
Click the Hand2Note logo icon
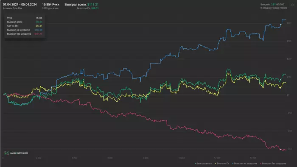tap(6, 153)
